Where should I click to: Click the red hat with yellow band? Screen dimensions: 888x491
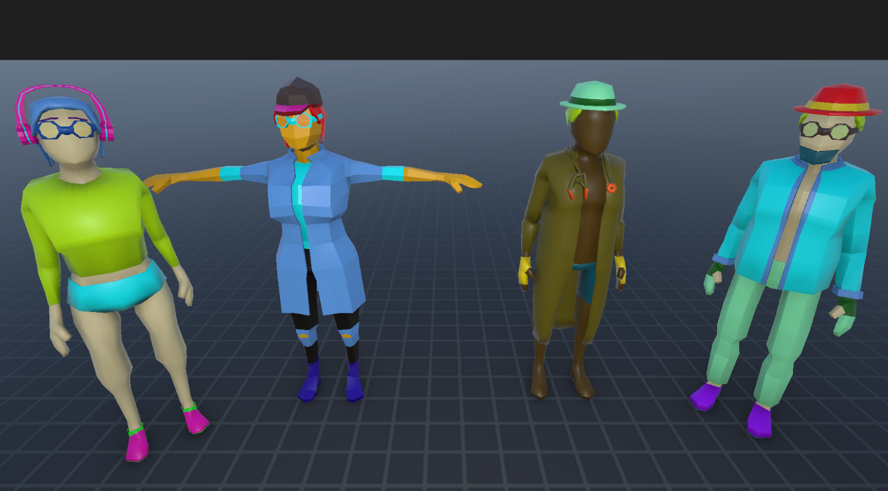point(838,100)
